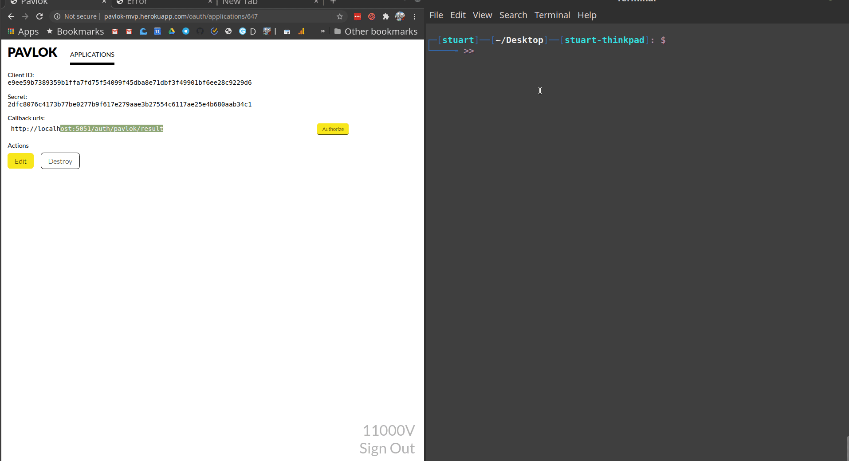Open the Terminal View menu
The width and height of the screenshot is (849, 461).
point(482,15)
